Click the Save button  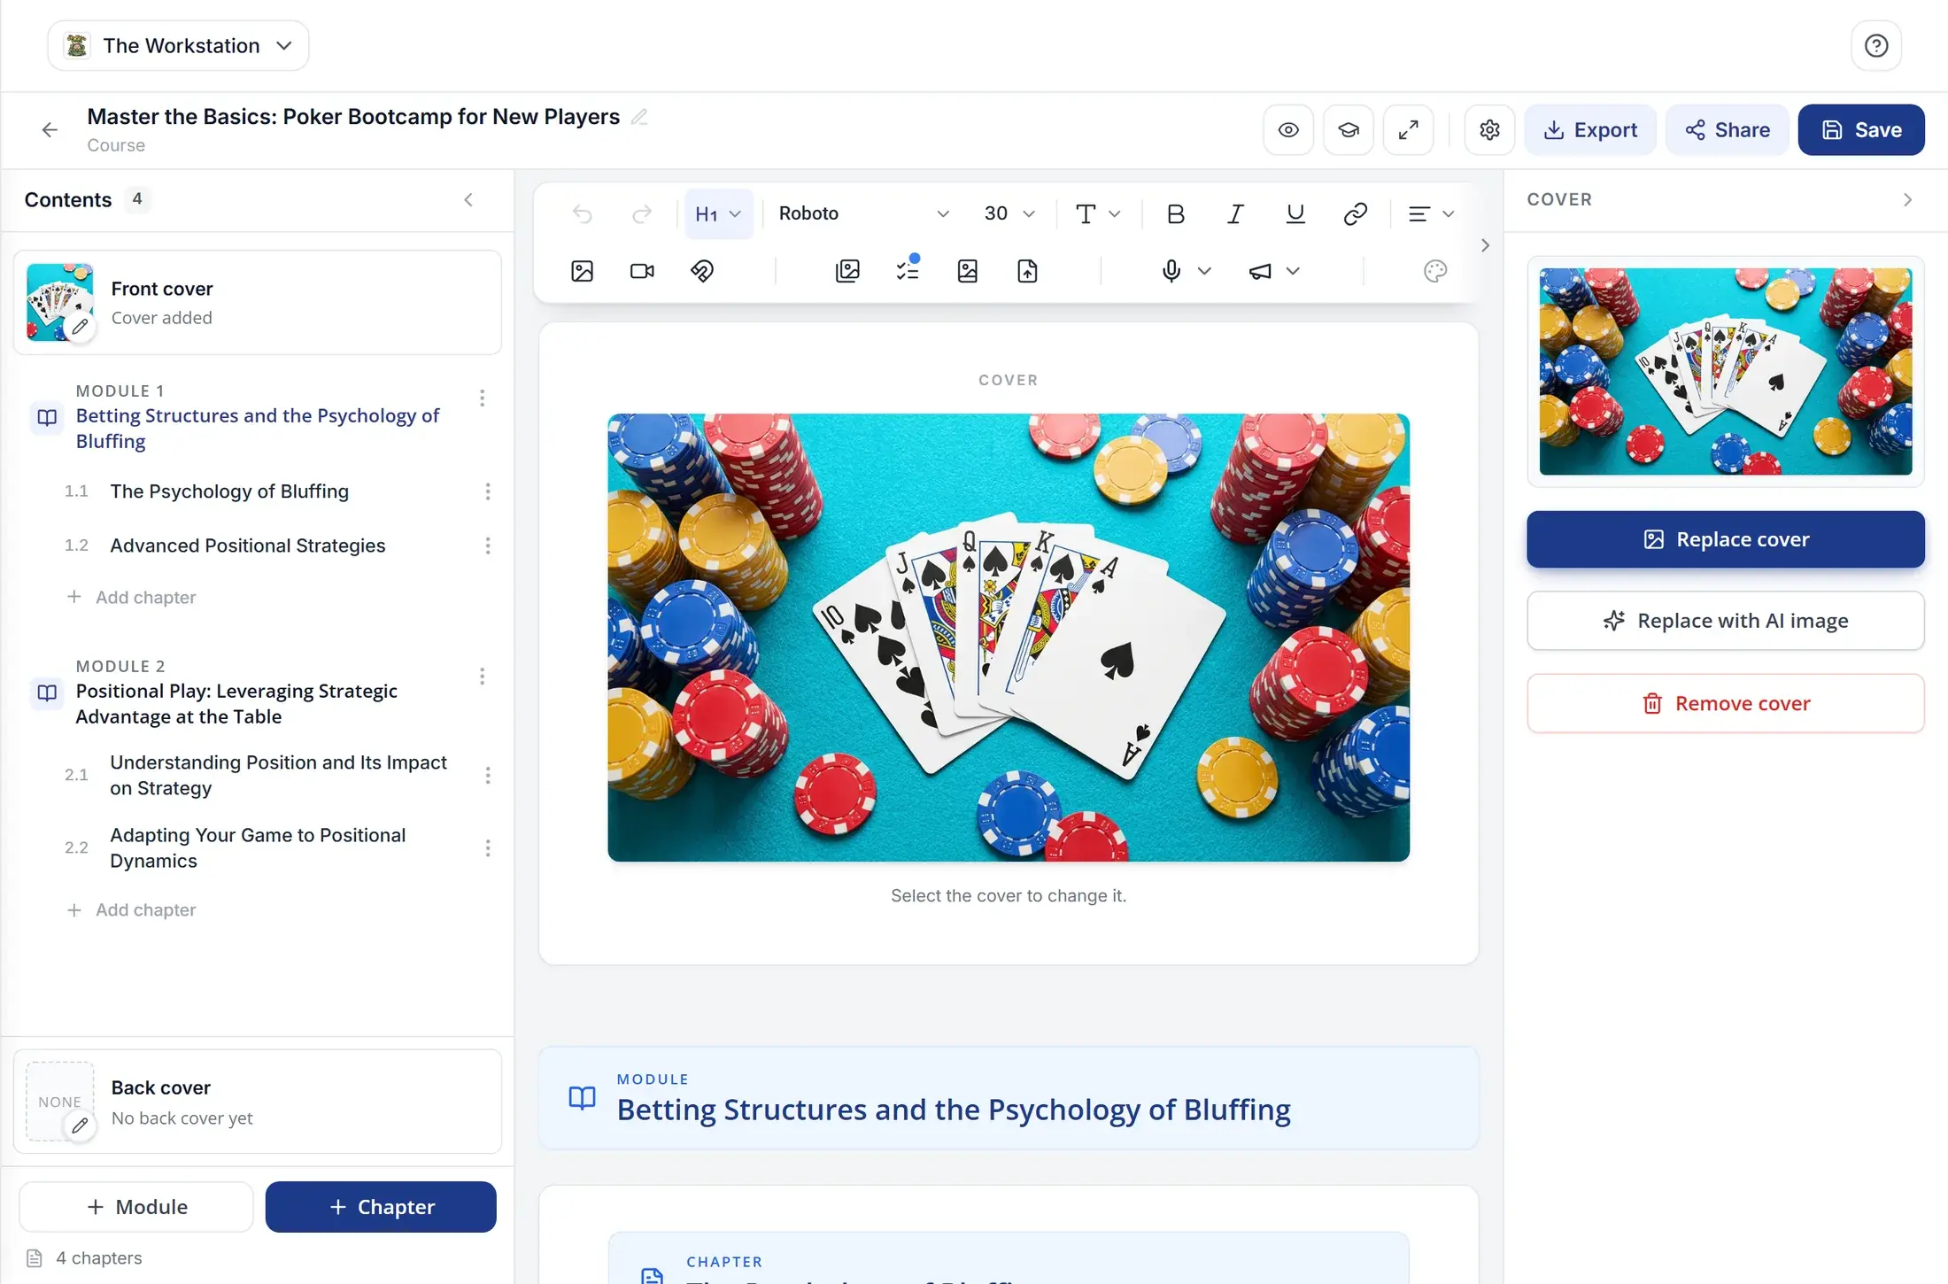point(1861,130)
